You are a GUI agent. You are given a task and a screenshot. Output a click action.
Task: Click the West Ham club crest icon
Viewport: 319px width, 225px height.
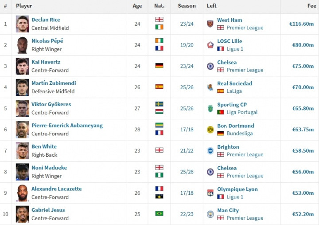[x=210, y=24]
